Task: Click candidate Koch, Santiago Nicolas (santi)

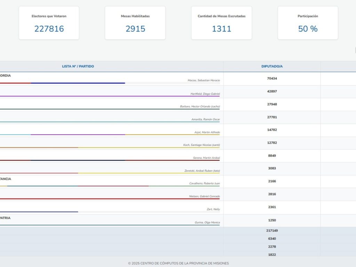Action: point(201,145)
